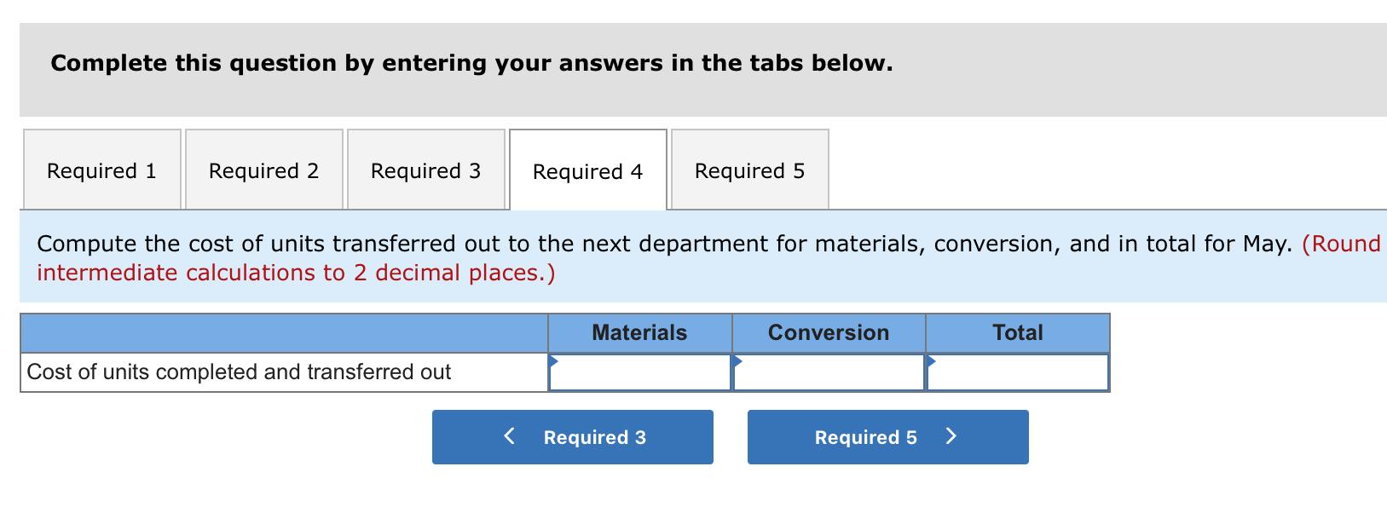Click inside the Conversion input field
The image size is (1387, 530).
point(829,372)
